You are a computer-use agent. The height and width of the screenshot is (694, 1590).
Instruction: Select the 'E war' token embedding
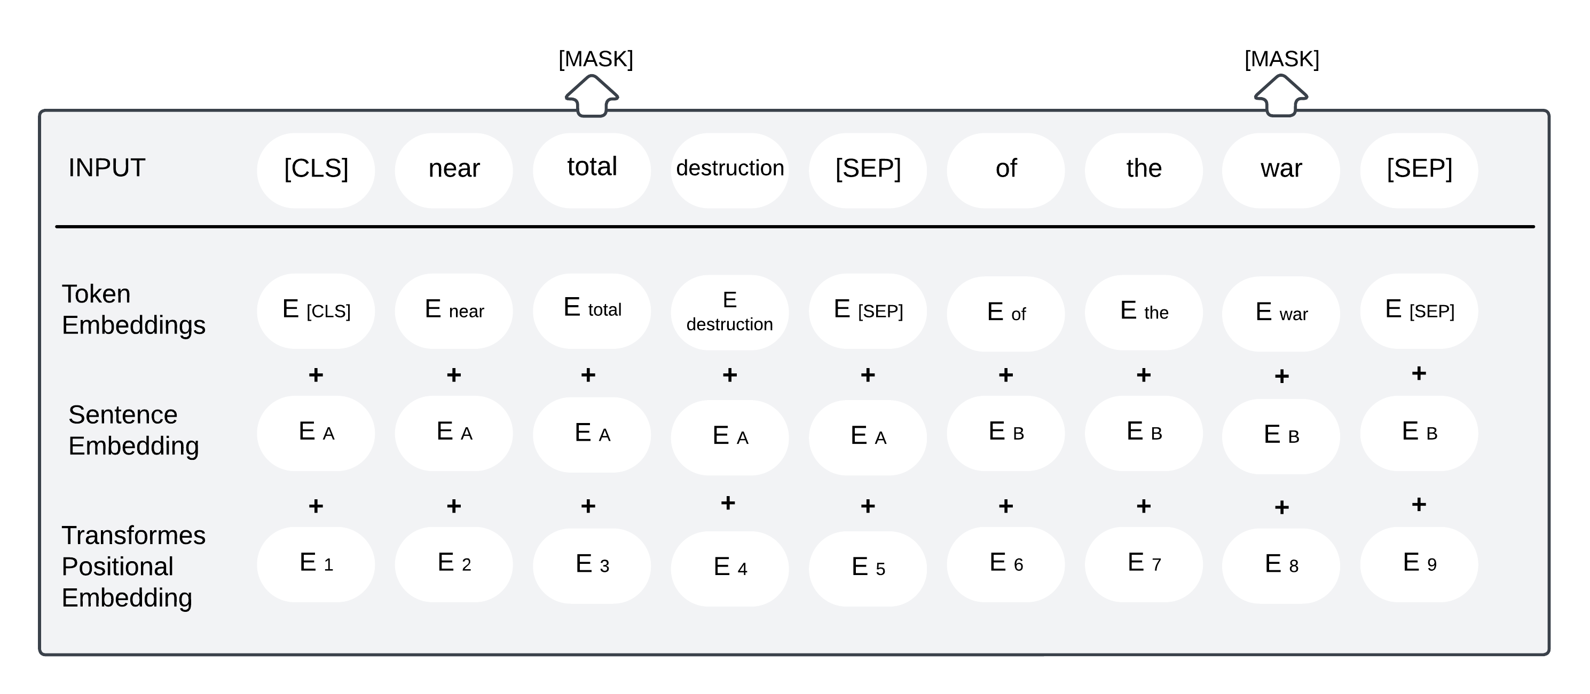click(1281, 313)
